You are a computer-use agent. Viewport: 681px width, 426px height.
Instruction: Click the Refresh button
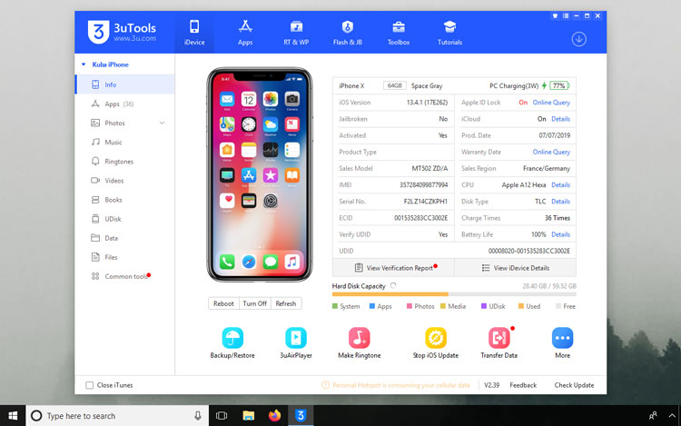click(286, 303)
